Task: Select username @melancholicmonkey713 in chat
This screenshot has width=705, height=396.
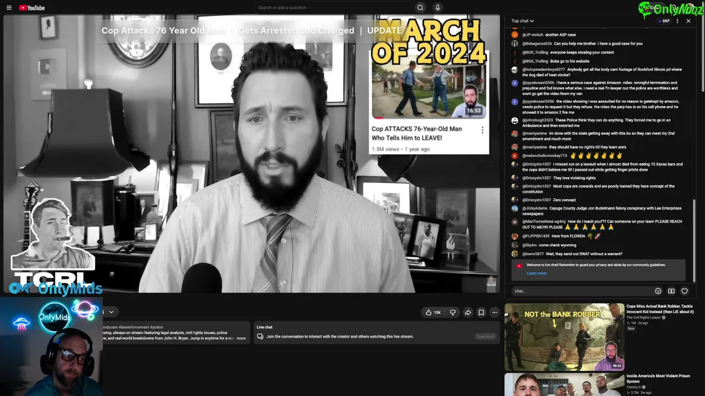Action: click(x=545, y=156)
